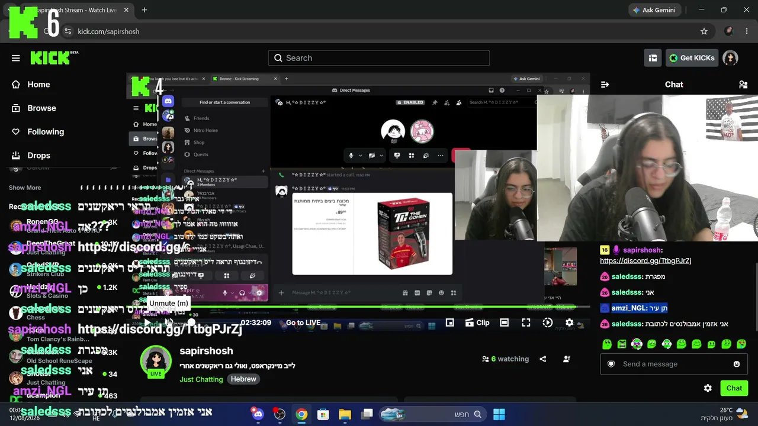Send message with the green Chat button
The image size is (758, 426).
(x=734, y=388)
